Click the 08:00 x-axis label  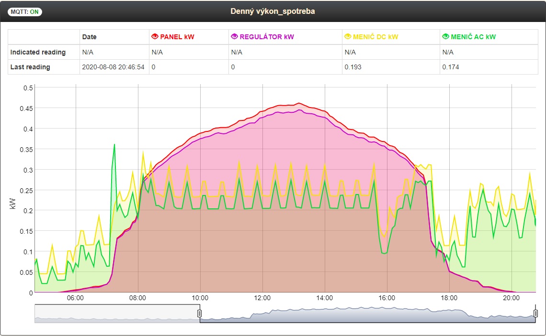(x=137, y=298)
